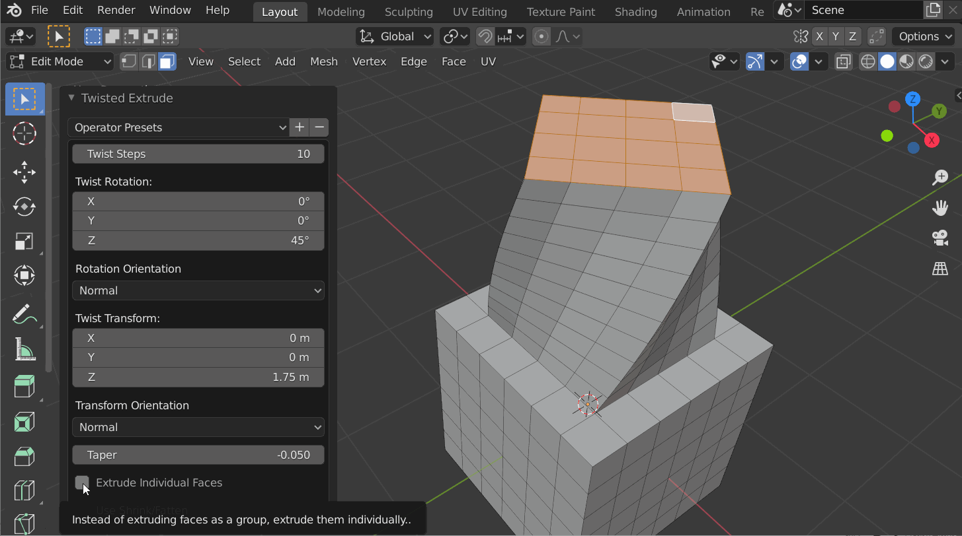Toggle Z axis mirror

[x=853, y=36]
